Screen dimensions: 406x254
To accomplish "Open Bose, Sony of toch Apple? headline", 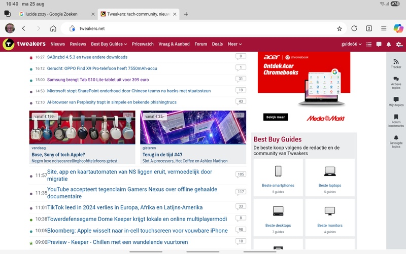I will (x=58, y=155).
